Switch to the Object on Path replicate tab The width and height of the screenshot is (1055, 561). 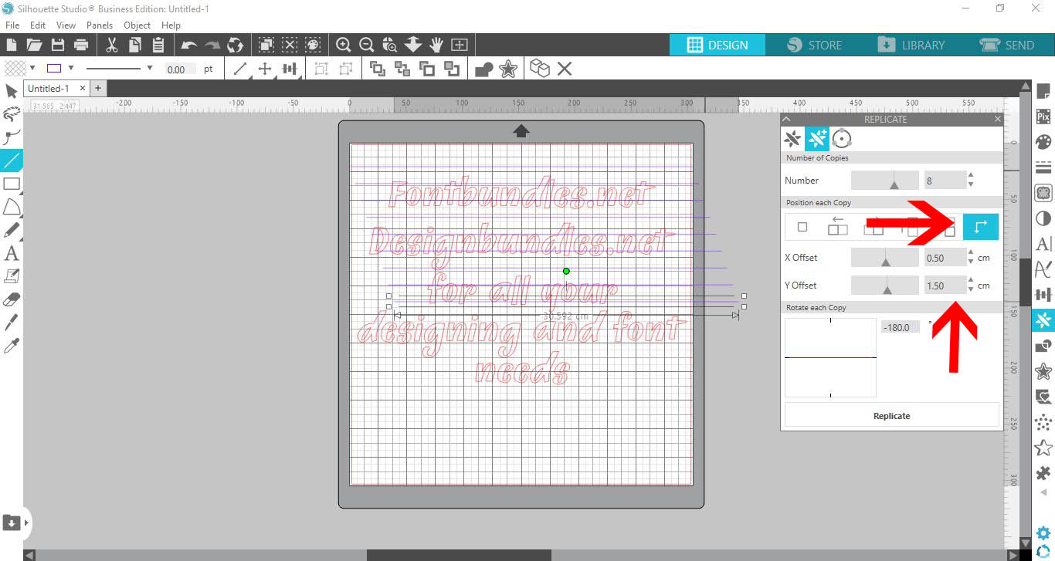[x=842, y=139]
